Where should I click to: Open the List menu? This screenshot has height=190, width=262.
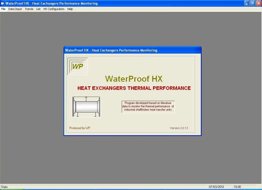[38, 9]
